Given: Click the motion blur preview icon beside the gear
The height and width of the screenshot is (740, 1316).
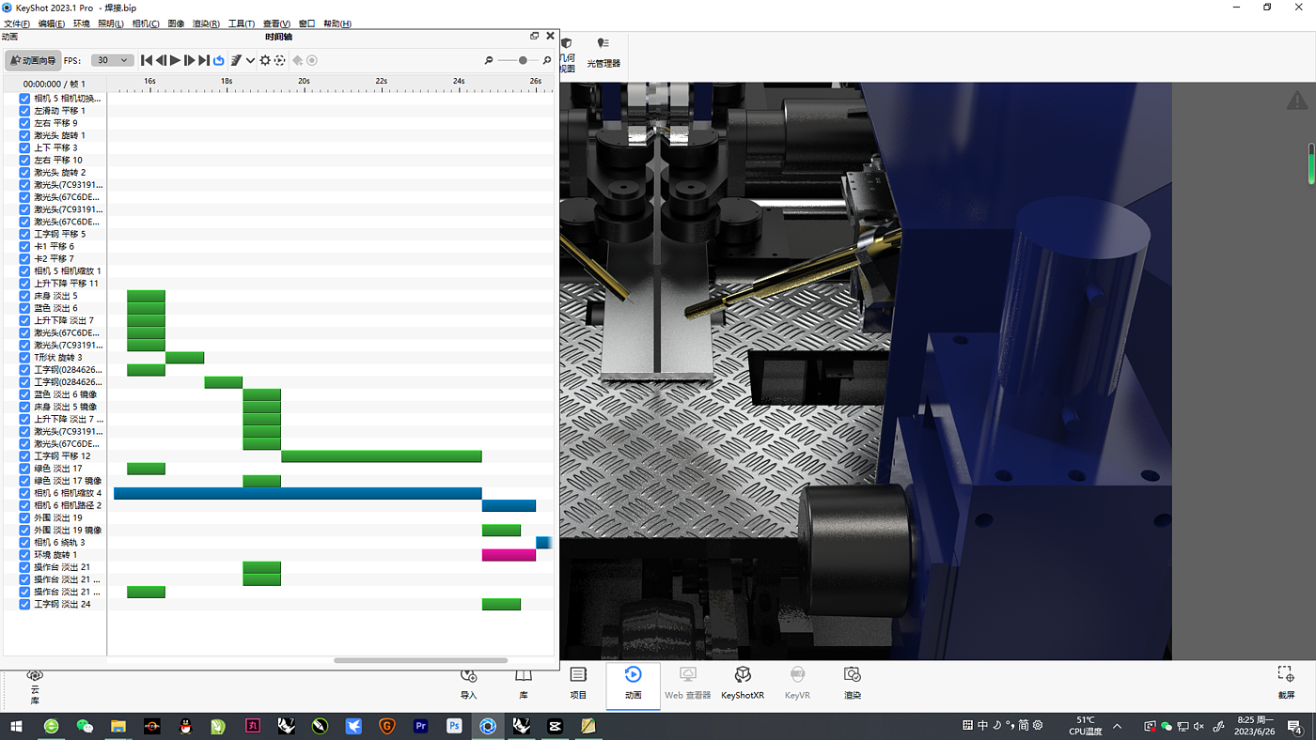Looking at the screenshot, I should (279, 60).
